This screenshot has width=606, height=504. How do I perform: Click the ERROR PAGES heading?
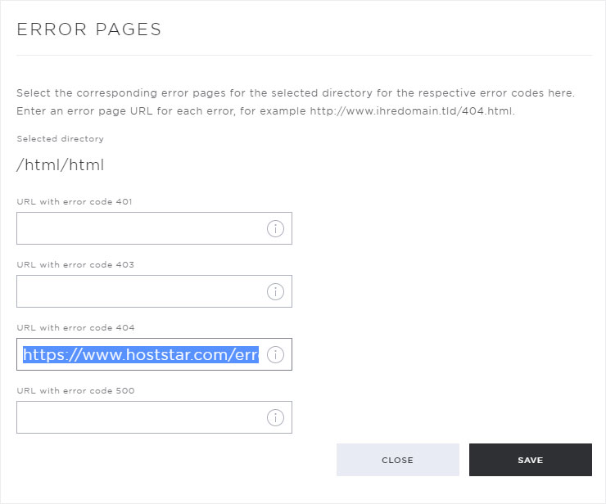(x=89, y=29)
